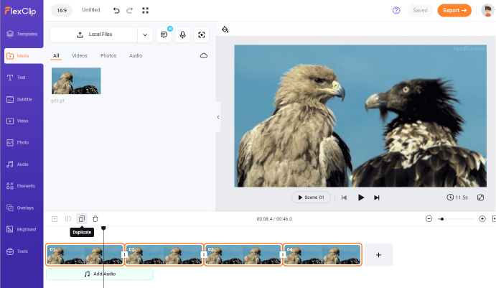
Task: Delete the selected scene with the trash icon
Action: 95,218
